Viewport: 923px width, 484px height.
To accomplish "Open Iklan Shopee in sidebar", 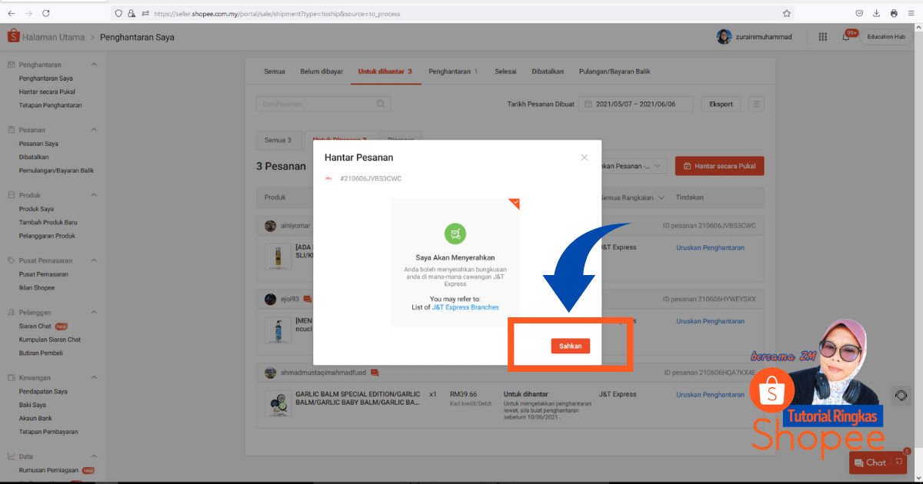I will 37,287.
